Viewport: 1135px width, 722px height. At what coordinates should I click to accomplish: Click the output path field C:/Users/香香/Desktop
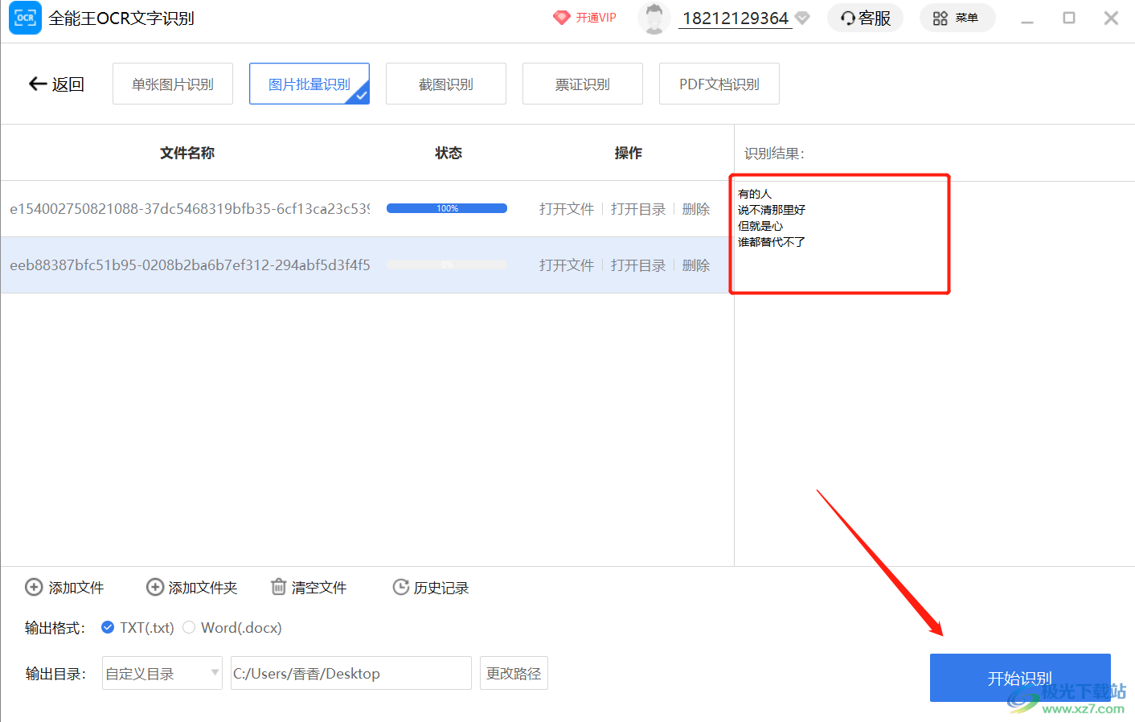pos(351,673)
